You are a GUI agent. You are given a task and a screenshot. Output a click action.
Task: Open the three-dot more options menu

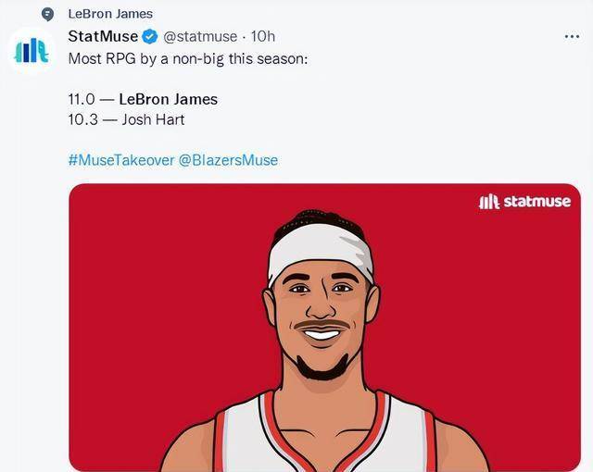572,37
